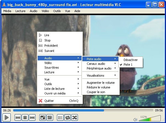Open extended settings equalizer icon
The height and width of the screenshot is (123, 166).
50,118
